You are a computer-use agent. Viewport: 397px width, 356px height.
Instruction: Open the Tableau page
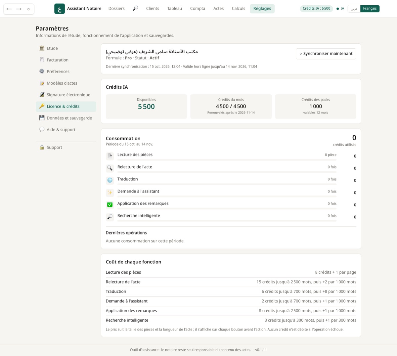[x=175, y=9]
